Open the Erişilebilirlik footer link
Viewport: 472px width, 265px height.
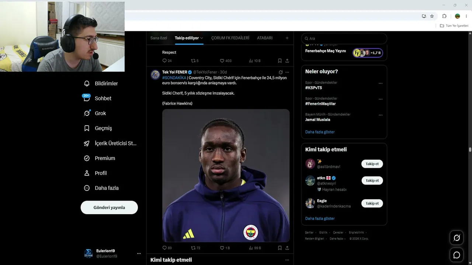tap(357, 233)
